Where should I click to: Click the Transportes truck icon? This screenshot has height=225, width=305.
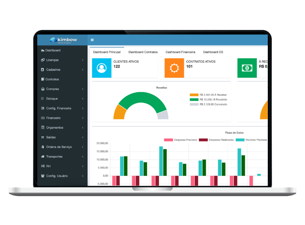42,156
